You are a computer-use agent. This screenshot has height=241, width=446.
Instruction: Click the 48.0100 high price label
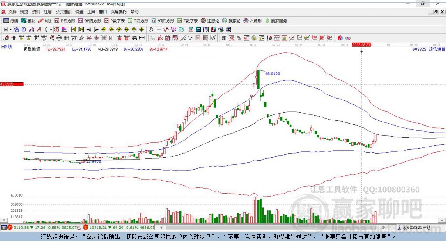(x=273, y=74)
